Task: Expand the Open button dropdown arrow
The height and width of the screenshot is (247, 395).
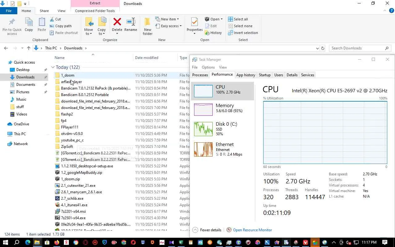Action: (x=222, y=19)
